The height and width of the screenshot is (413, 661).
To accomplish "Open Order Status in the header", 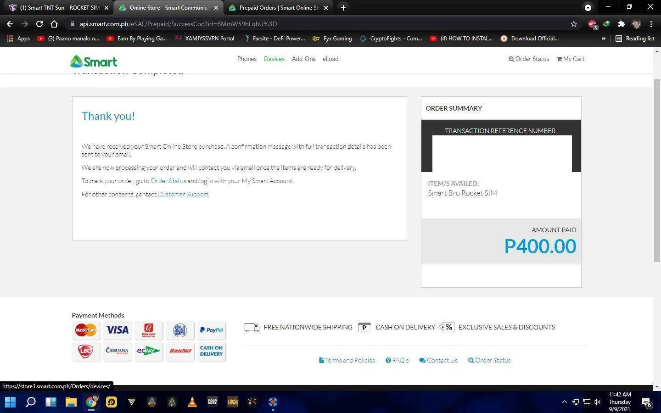I will click(x=529, y=59).
